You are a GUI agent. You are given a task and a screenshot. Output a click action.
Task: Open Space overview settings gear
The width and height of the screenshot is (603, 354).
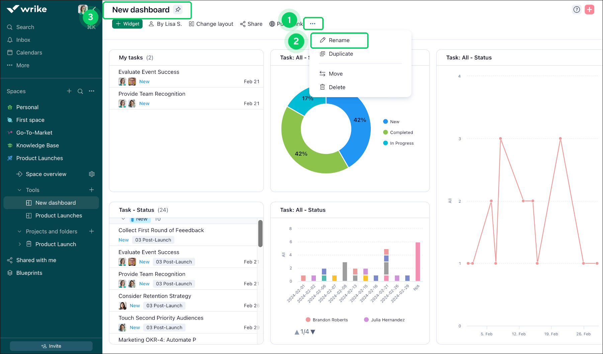[92, 174]
